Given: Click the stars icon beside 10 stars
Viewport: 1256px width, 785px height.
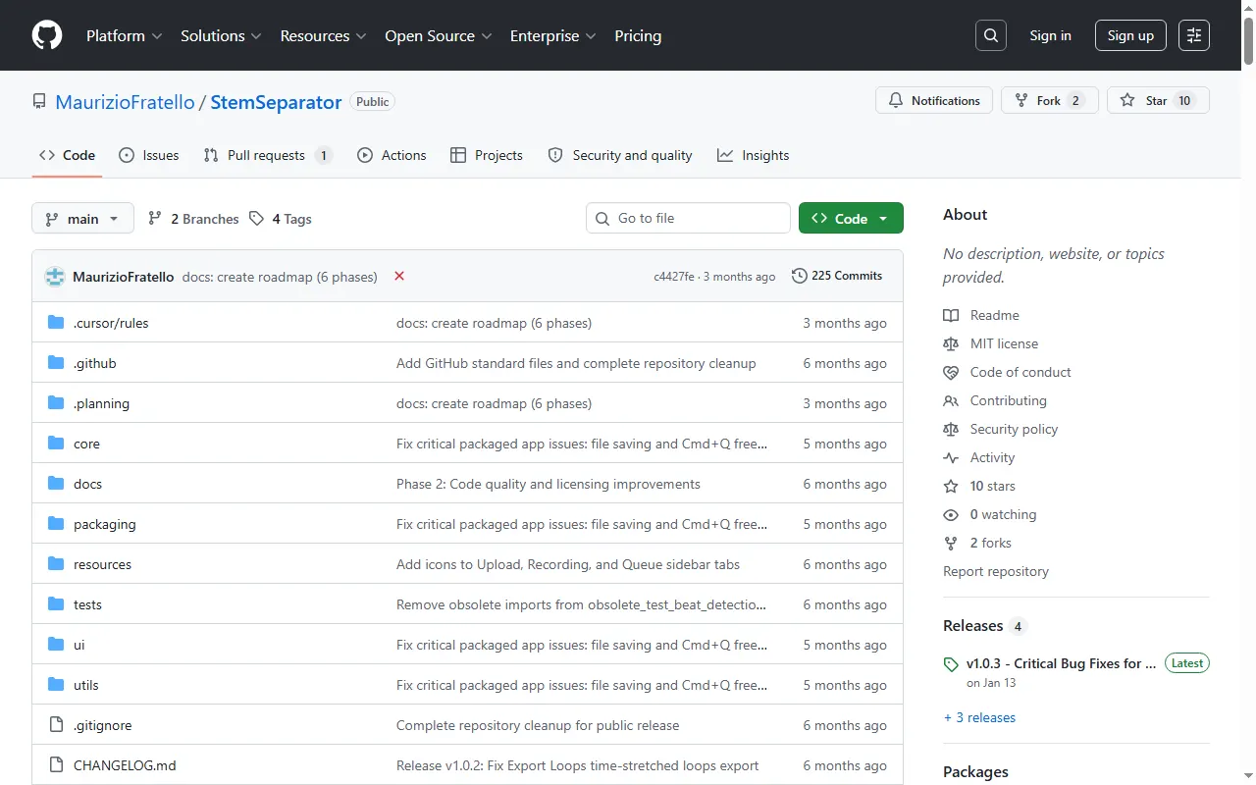Looking at the screenshot, I should coord(951,486).
